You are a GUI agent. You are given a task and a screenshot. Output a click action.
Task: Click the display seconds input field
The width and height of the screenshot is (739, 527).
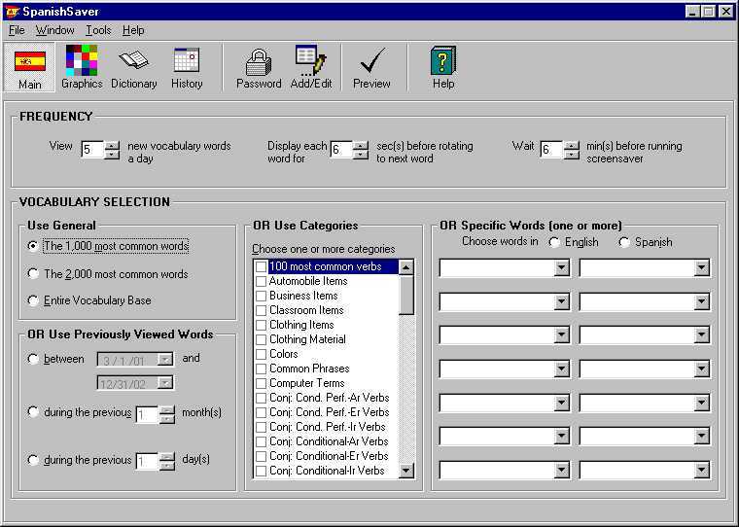(x=341, y=150)
